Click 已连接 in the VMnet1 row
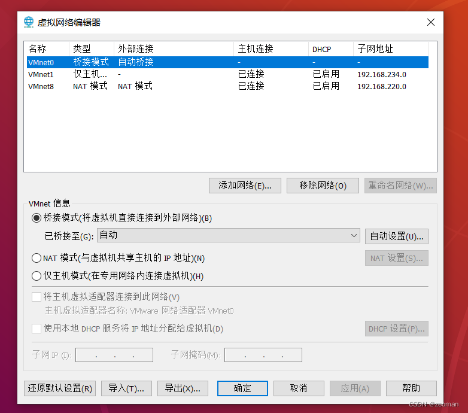This screenshot has width=468, height=413. (x=251, y=74)
